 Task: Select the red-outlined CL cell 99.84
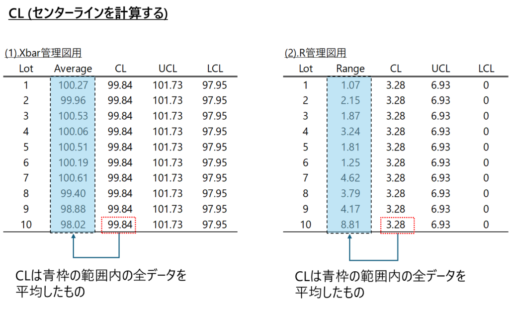click(x=118, y=225)
